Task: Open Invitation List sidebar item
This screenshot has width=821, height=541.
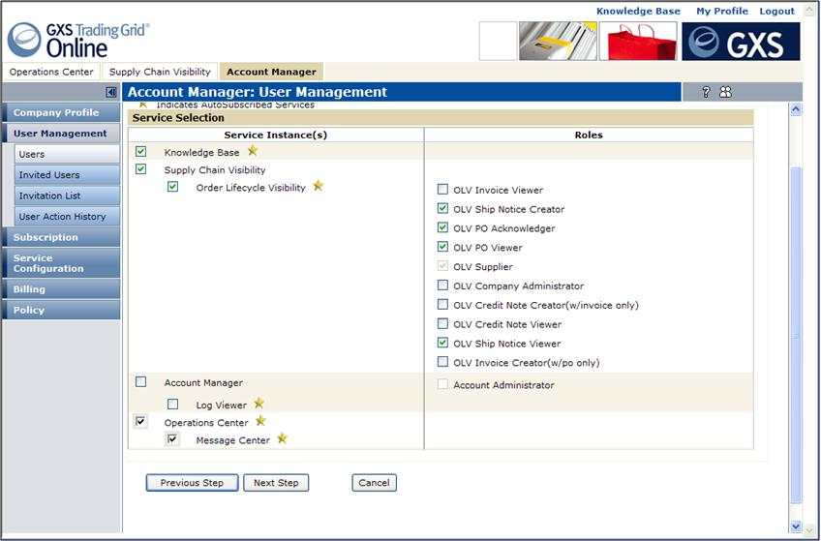Action: point(67,195)
